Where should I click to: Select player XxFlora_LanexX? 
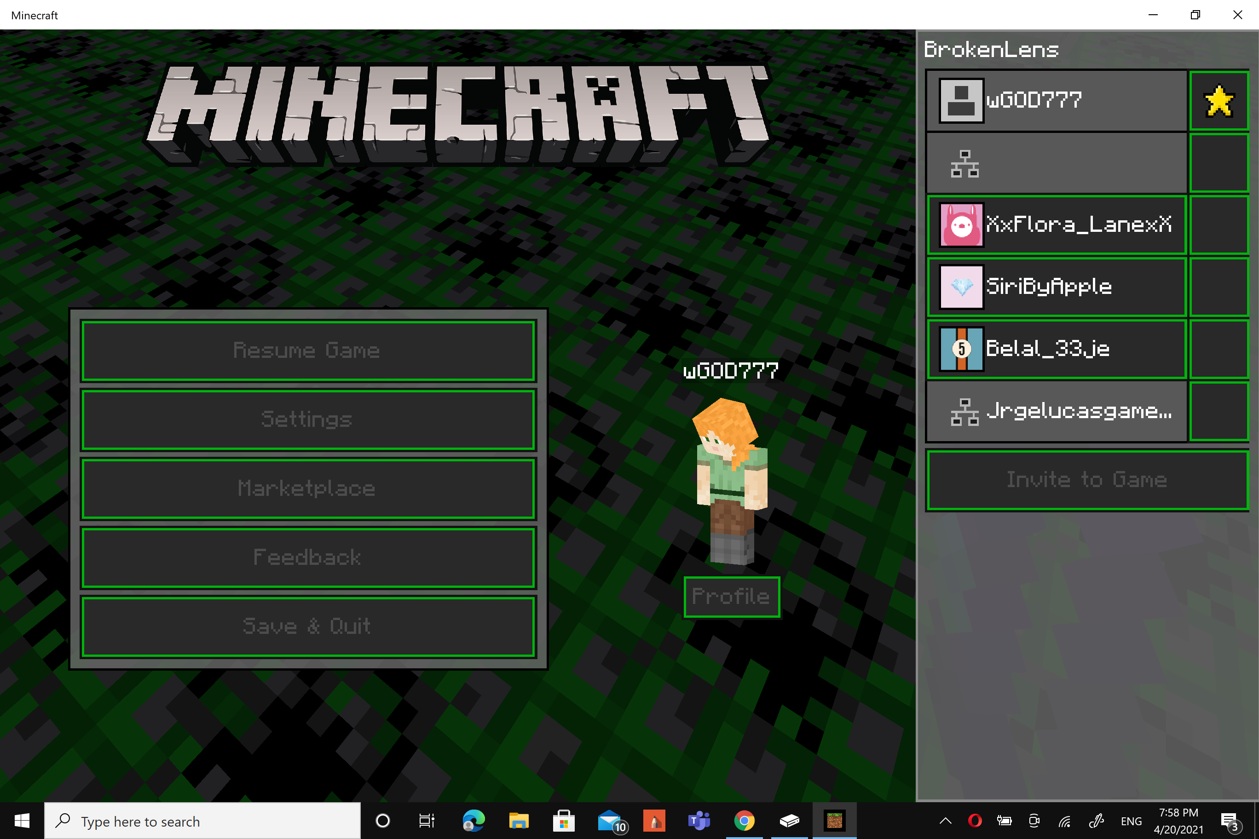pos(1057,225)
